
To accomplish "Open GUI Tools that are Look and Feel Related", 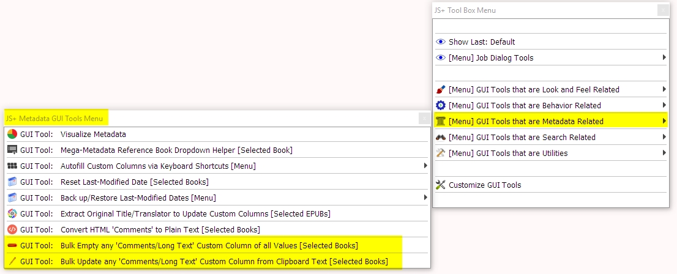I will click(x=534, y=89).
